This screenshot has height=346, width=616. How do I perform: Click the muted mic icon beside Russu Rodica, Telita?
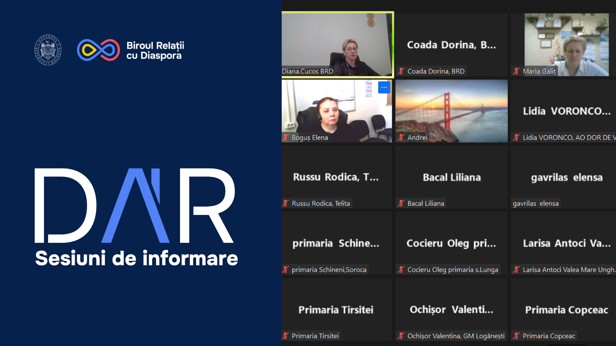pyautogui.click(x=286, y=203)
